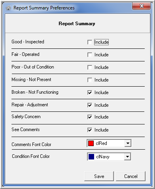Uncheck Include for Safety Concern
Screen dimensions: 155x189
90,117
